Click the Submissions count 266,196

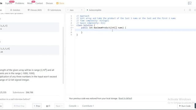coord(29,92)
